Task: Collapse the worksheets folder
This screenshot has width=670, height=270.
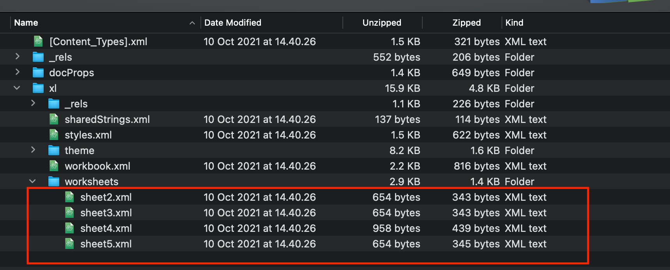Action: click(x=32, y=181)
